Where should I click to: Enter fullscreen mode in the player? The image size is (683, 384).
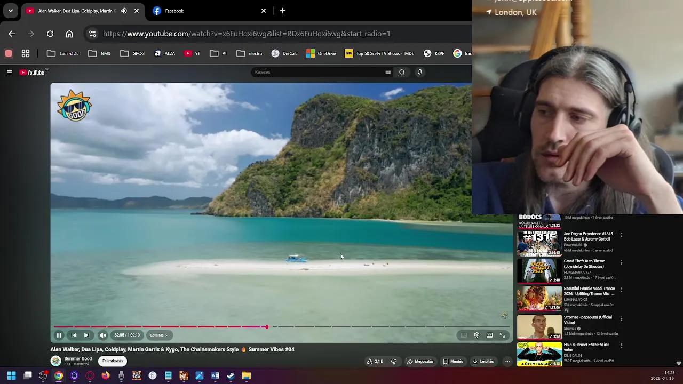(502, 335)
